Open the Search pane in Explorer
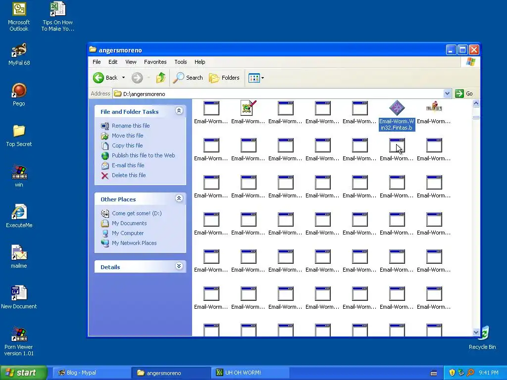Image resolution: width=507 pixels, height=380 pixels. (x=188, y=78)
